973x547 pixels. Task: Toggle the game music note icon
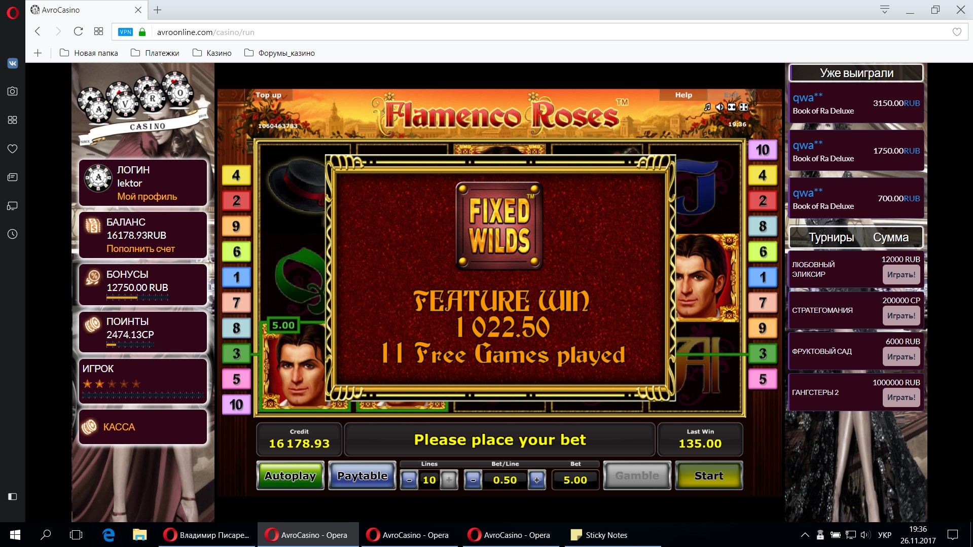click(707, 107)
